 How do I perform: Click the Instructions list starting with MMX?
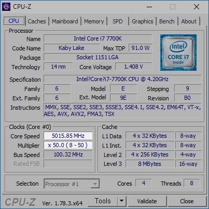[x=122, y=111]
